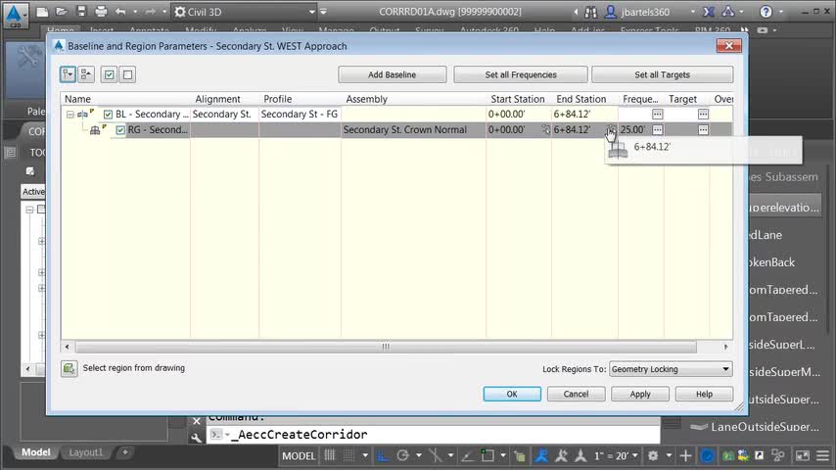Uncheck the RG - Second region checkbox
Screen dimensions: 836x470
pyautogui.click(x=120, y=129)
